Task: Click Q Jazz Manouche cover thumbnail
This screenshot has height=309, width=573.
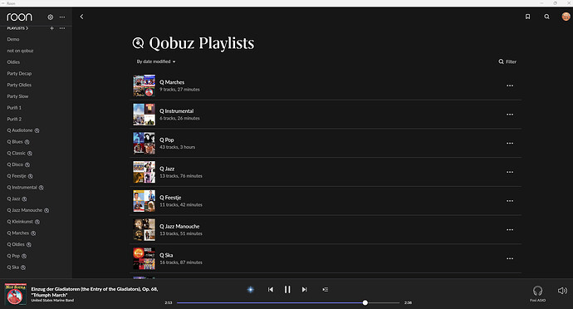Action: pos(144,229)
